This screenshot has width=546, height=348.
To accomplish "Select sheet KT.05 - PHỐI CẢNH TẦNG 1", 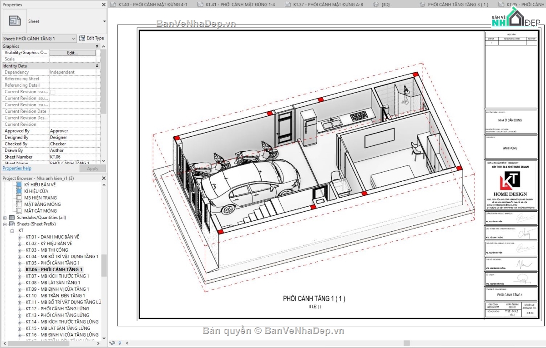I will point(52,263).
